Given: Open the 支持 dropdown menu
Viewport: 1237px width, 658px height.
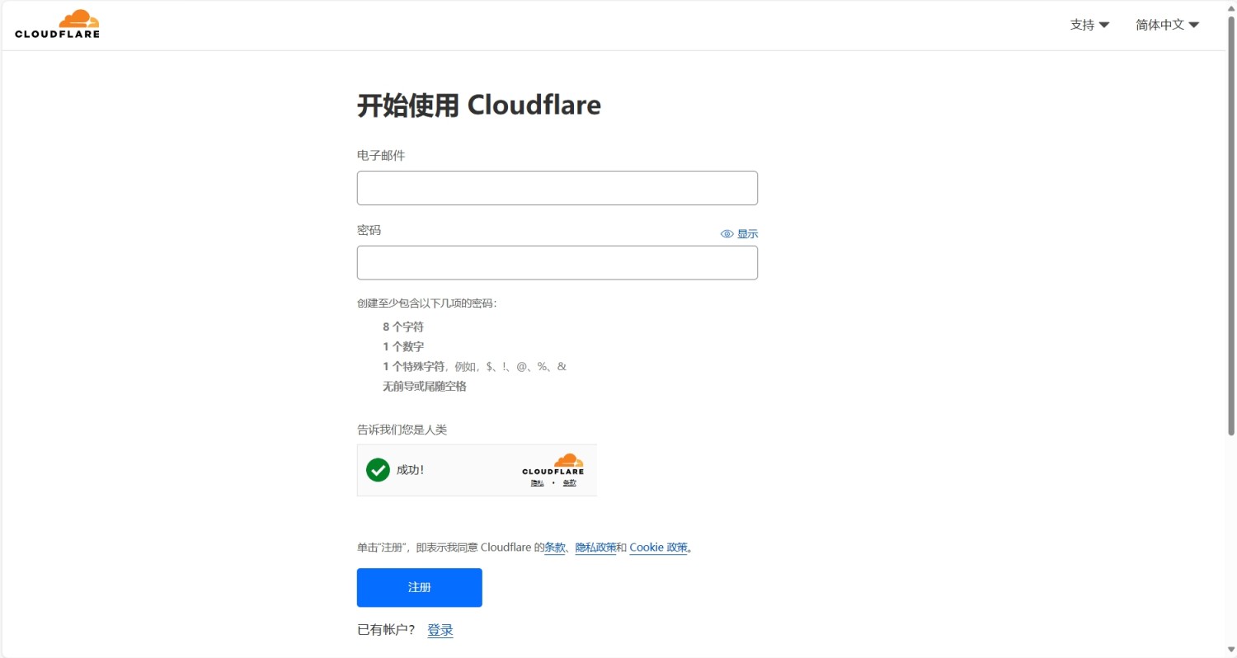Looking at the screenshot, I should coord(1089,25).
